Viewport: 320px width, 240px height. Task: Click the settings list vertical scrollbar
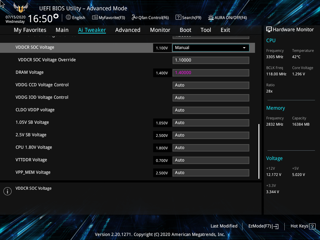[259, 151]
